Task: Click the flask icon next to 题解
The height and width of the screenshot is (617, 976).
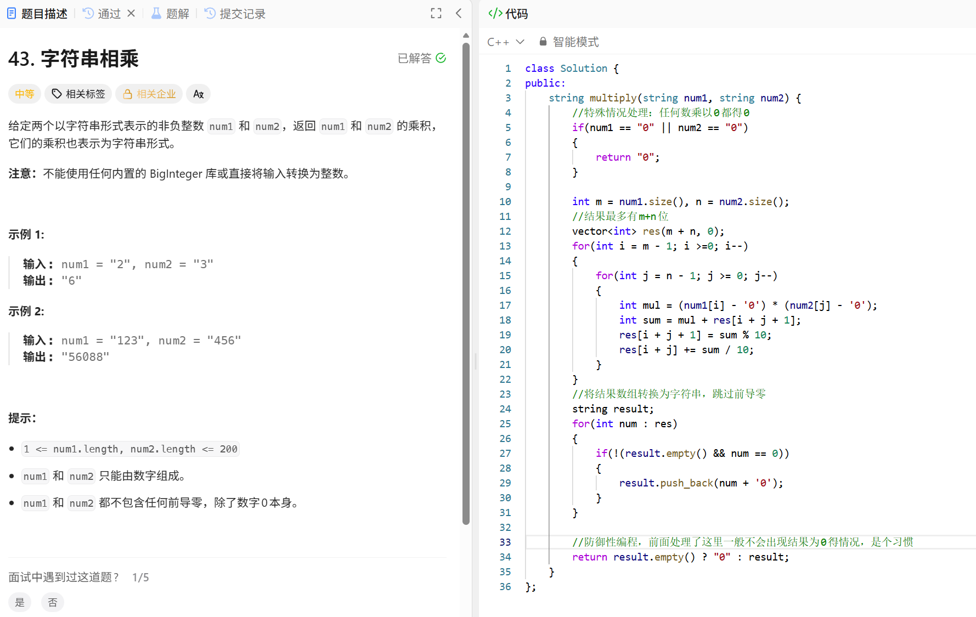Action: pos(155,13)
